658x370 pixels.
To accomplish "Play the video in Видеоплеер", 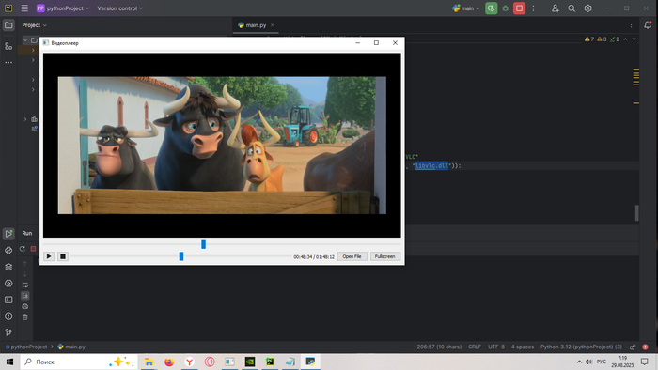I will tap(49, 256).
